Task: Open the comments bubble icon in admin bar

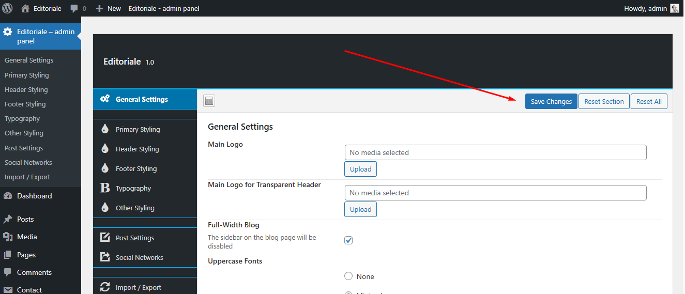Action: [74, 9]
